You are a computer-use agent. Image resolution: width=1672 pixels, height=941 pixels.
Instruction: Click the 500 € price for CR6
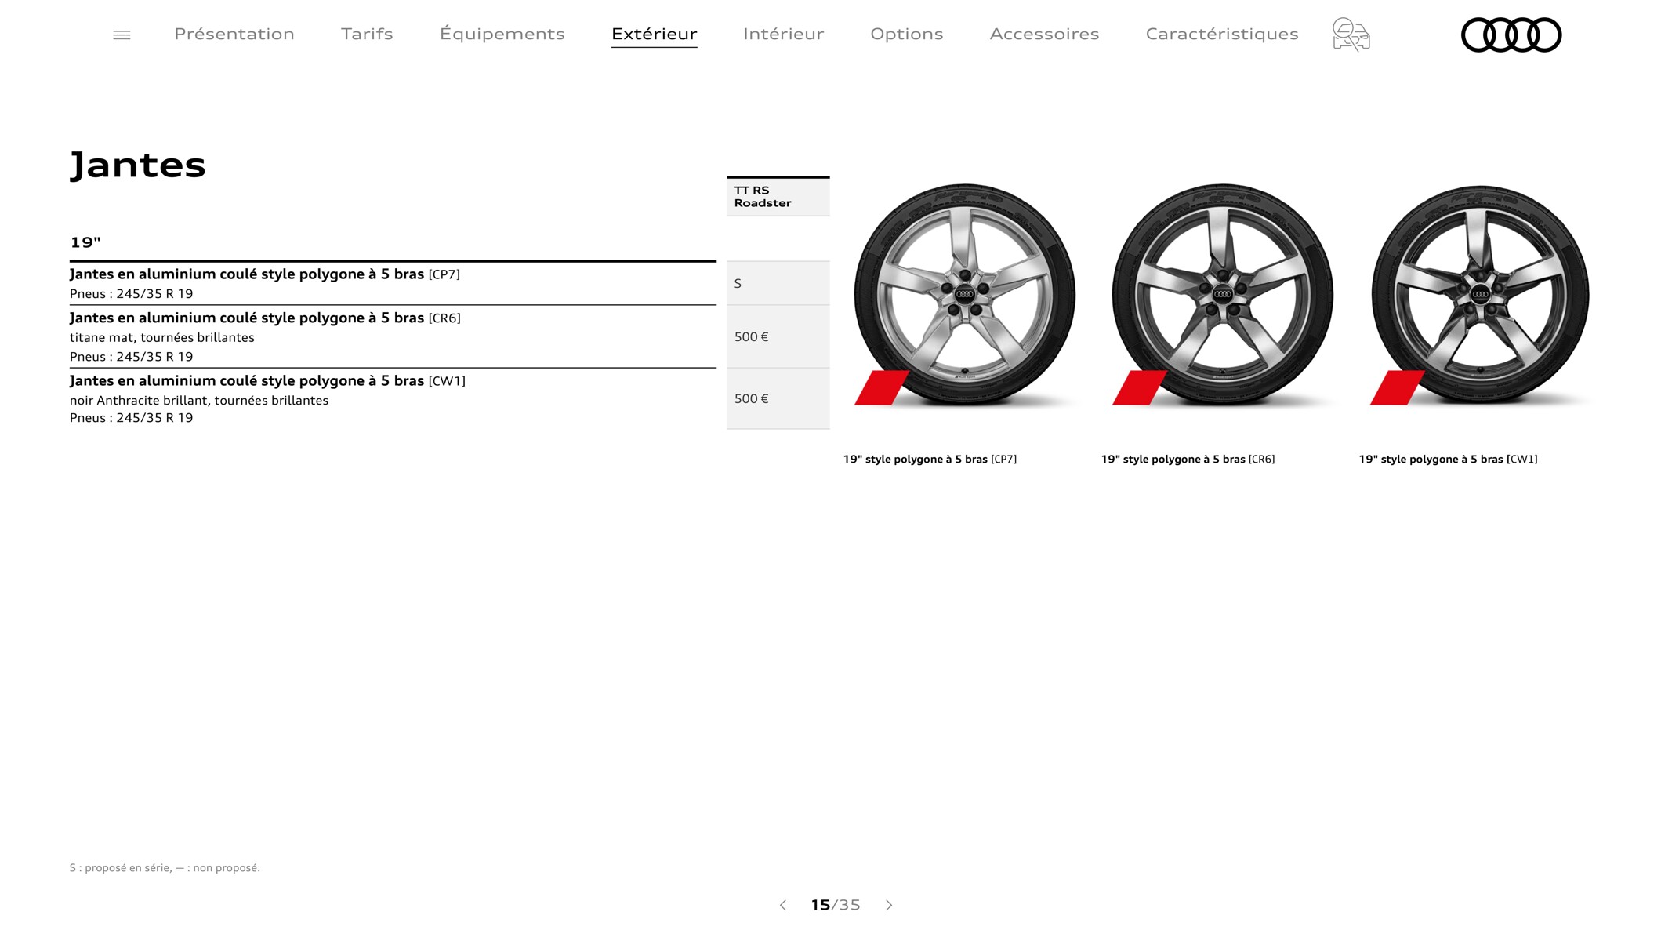pos(778,336)
